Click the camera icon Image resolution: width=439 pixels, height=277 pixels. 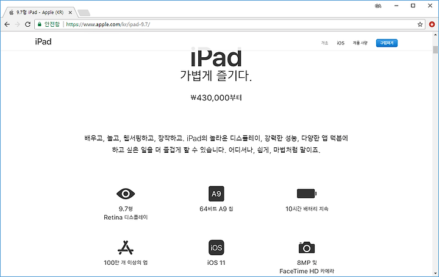tap(307, 248)
